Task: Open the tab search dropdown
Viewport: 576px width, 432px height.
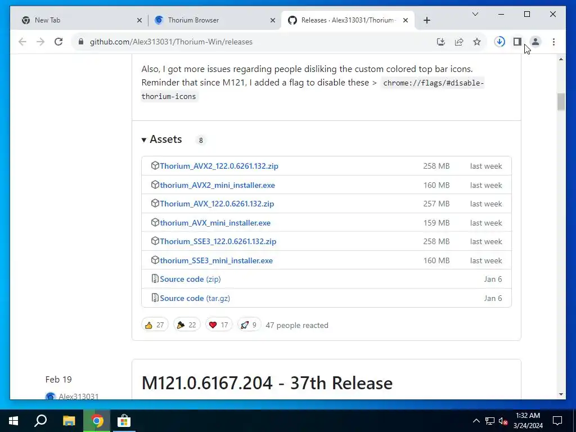Action: click(475, 14)
